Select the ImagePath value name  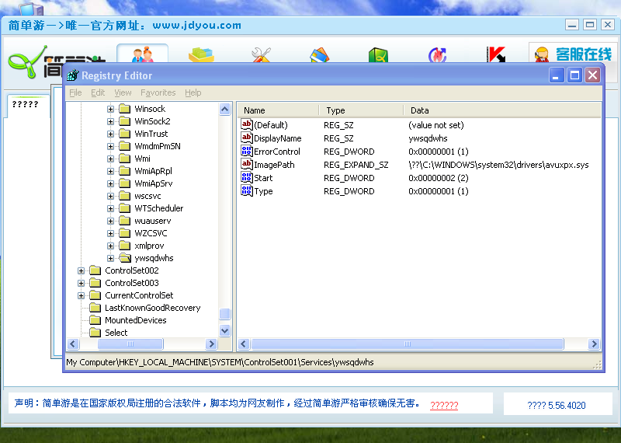(274, 165)
